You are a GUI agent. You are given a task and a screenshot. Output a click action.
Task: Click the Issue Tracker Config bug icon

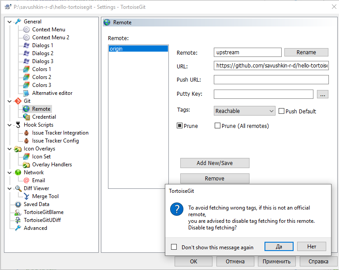coord(26,141)
